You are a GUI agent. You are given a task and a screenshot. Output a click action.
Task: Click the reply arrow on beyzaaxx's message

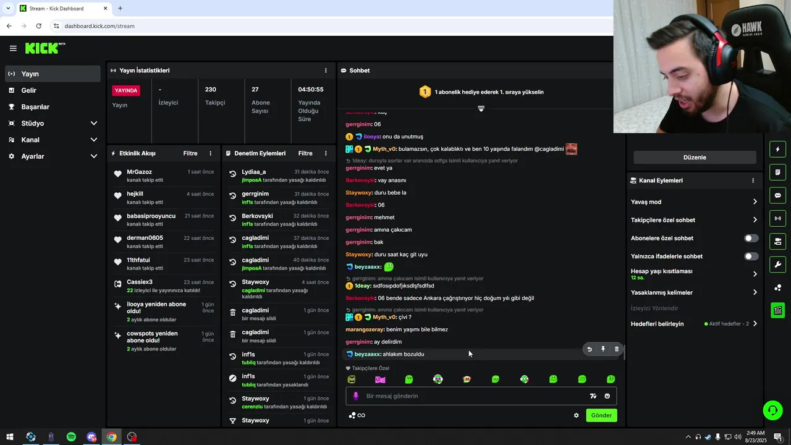pyautogui.click(x=590, y=349)
